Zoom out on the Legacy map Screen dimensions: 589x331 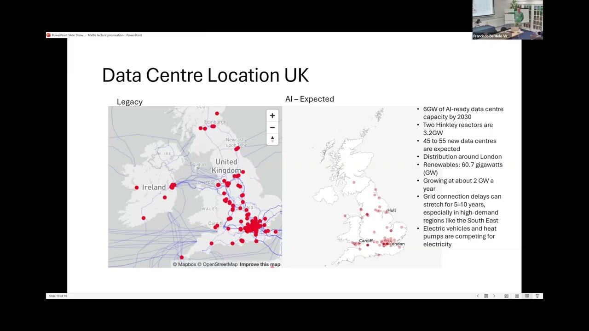click(x=272, y=127)
